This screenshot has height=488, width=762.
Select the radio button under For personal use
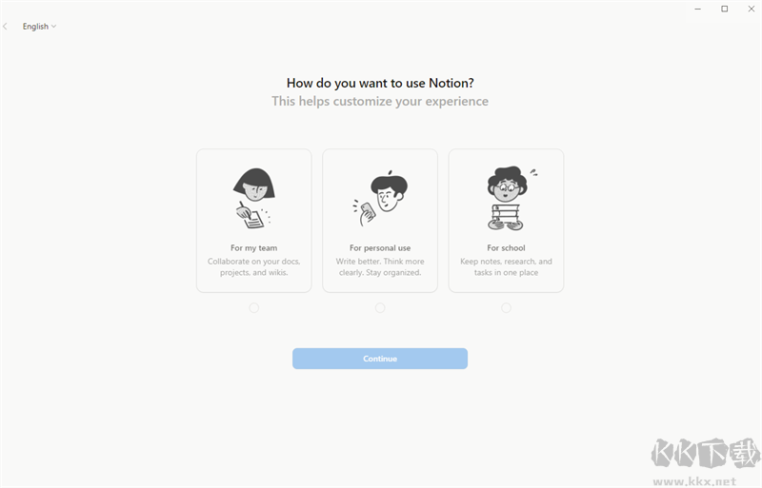(380, 307)
